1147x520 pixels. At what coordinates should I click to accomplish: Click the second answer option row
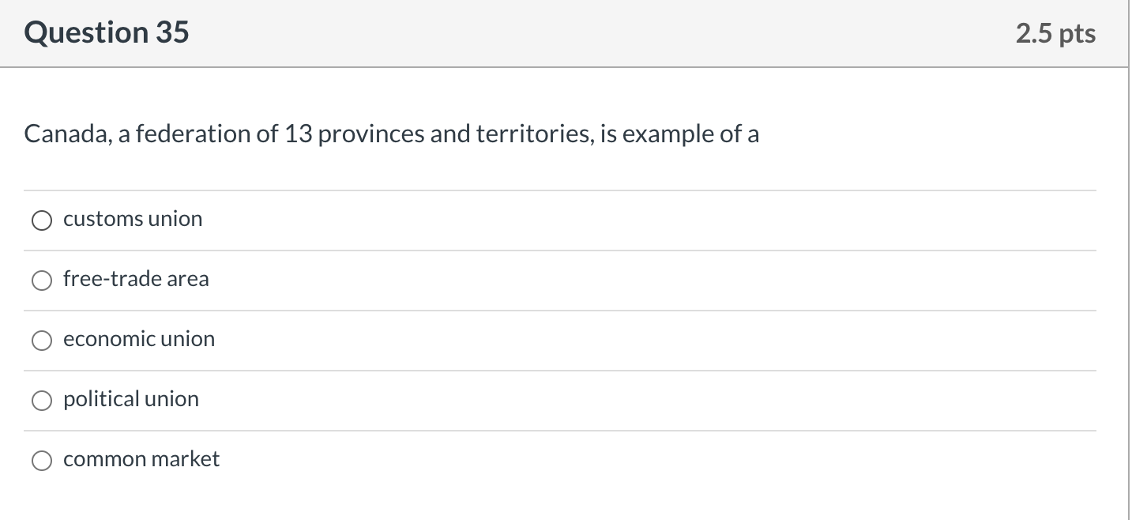(553, 280)
